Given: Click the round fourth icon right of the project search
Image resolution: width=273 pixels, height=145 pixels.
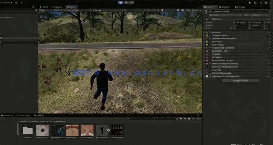Looking at the screenshot, I should tap(189, 119).
